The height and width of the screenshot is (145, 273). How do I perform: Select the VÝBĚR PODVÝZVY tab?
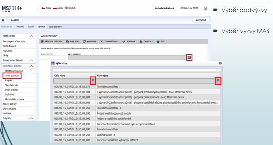(49, 36)
